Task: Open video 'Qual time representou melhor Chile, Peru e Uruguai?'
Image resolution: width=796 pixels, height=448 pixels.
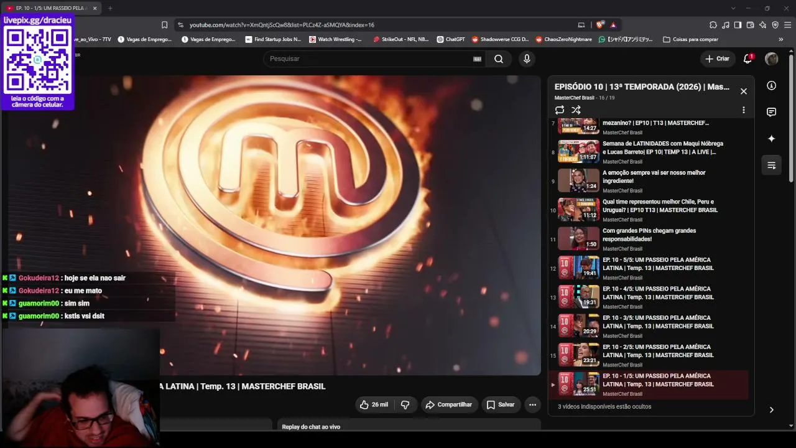Action: [649, 210]
